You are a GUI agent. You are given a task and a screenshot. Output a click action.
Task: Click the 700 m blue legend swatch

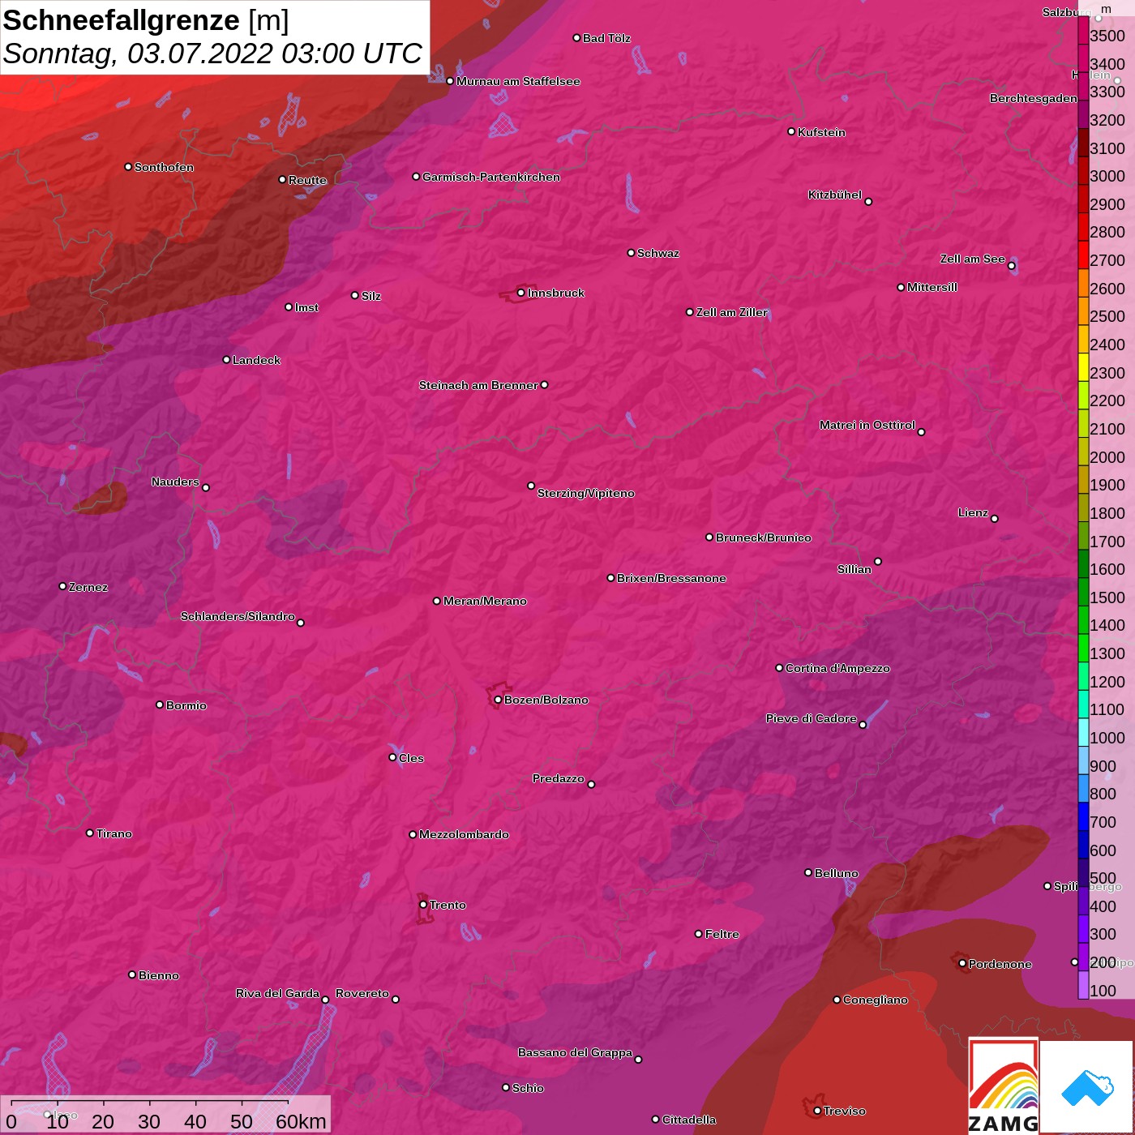pyautogui.click(x=1083, y=816)
